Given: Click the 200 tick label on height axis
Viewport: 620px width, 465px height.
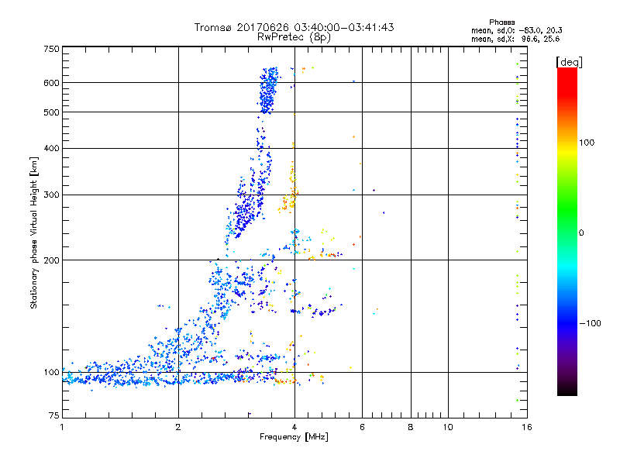Looking at the screenshot, I should click(51, 260).
